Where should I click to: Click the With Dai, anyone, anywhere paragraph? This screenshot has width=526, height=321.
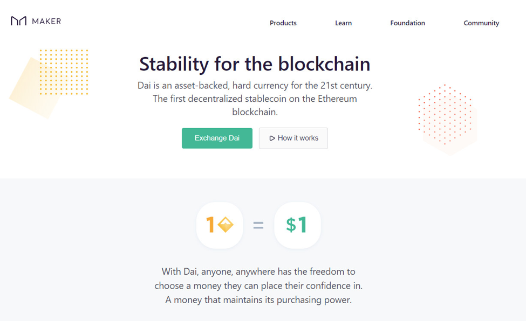click(258, 285)
